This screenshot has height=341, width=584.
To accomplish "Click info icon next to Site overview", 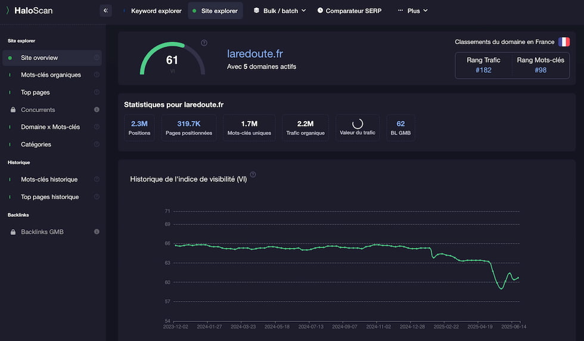I will pyautogui.click(x=97, y=57).
